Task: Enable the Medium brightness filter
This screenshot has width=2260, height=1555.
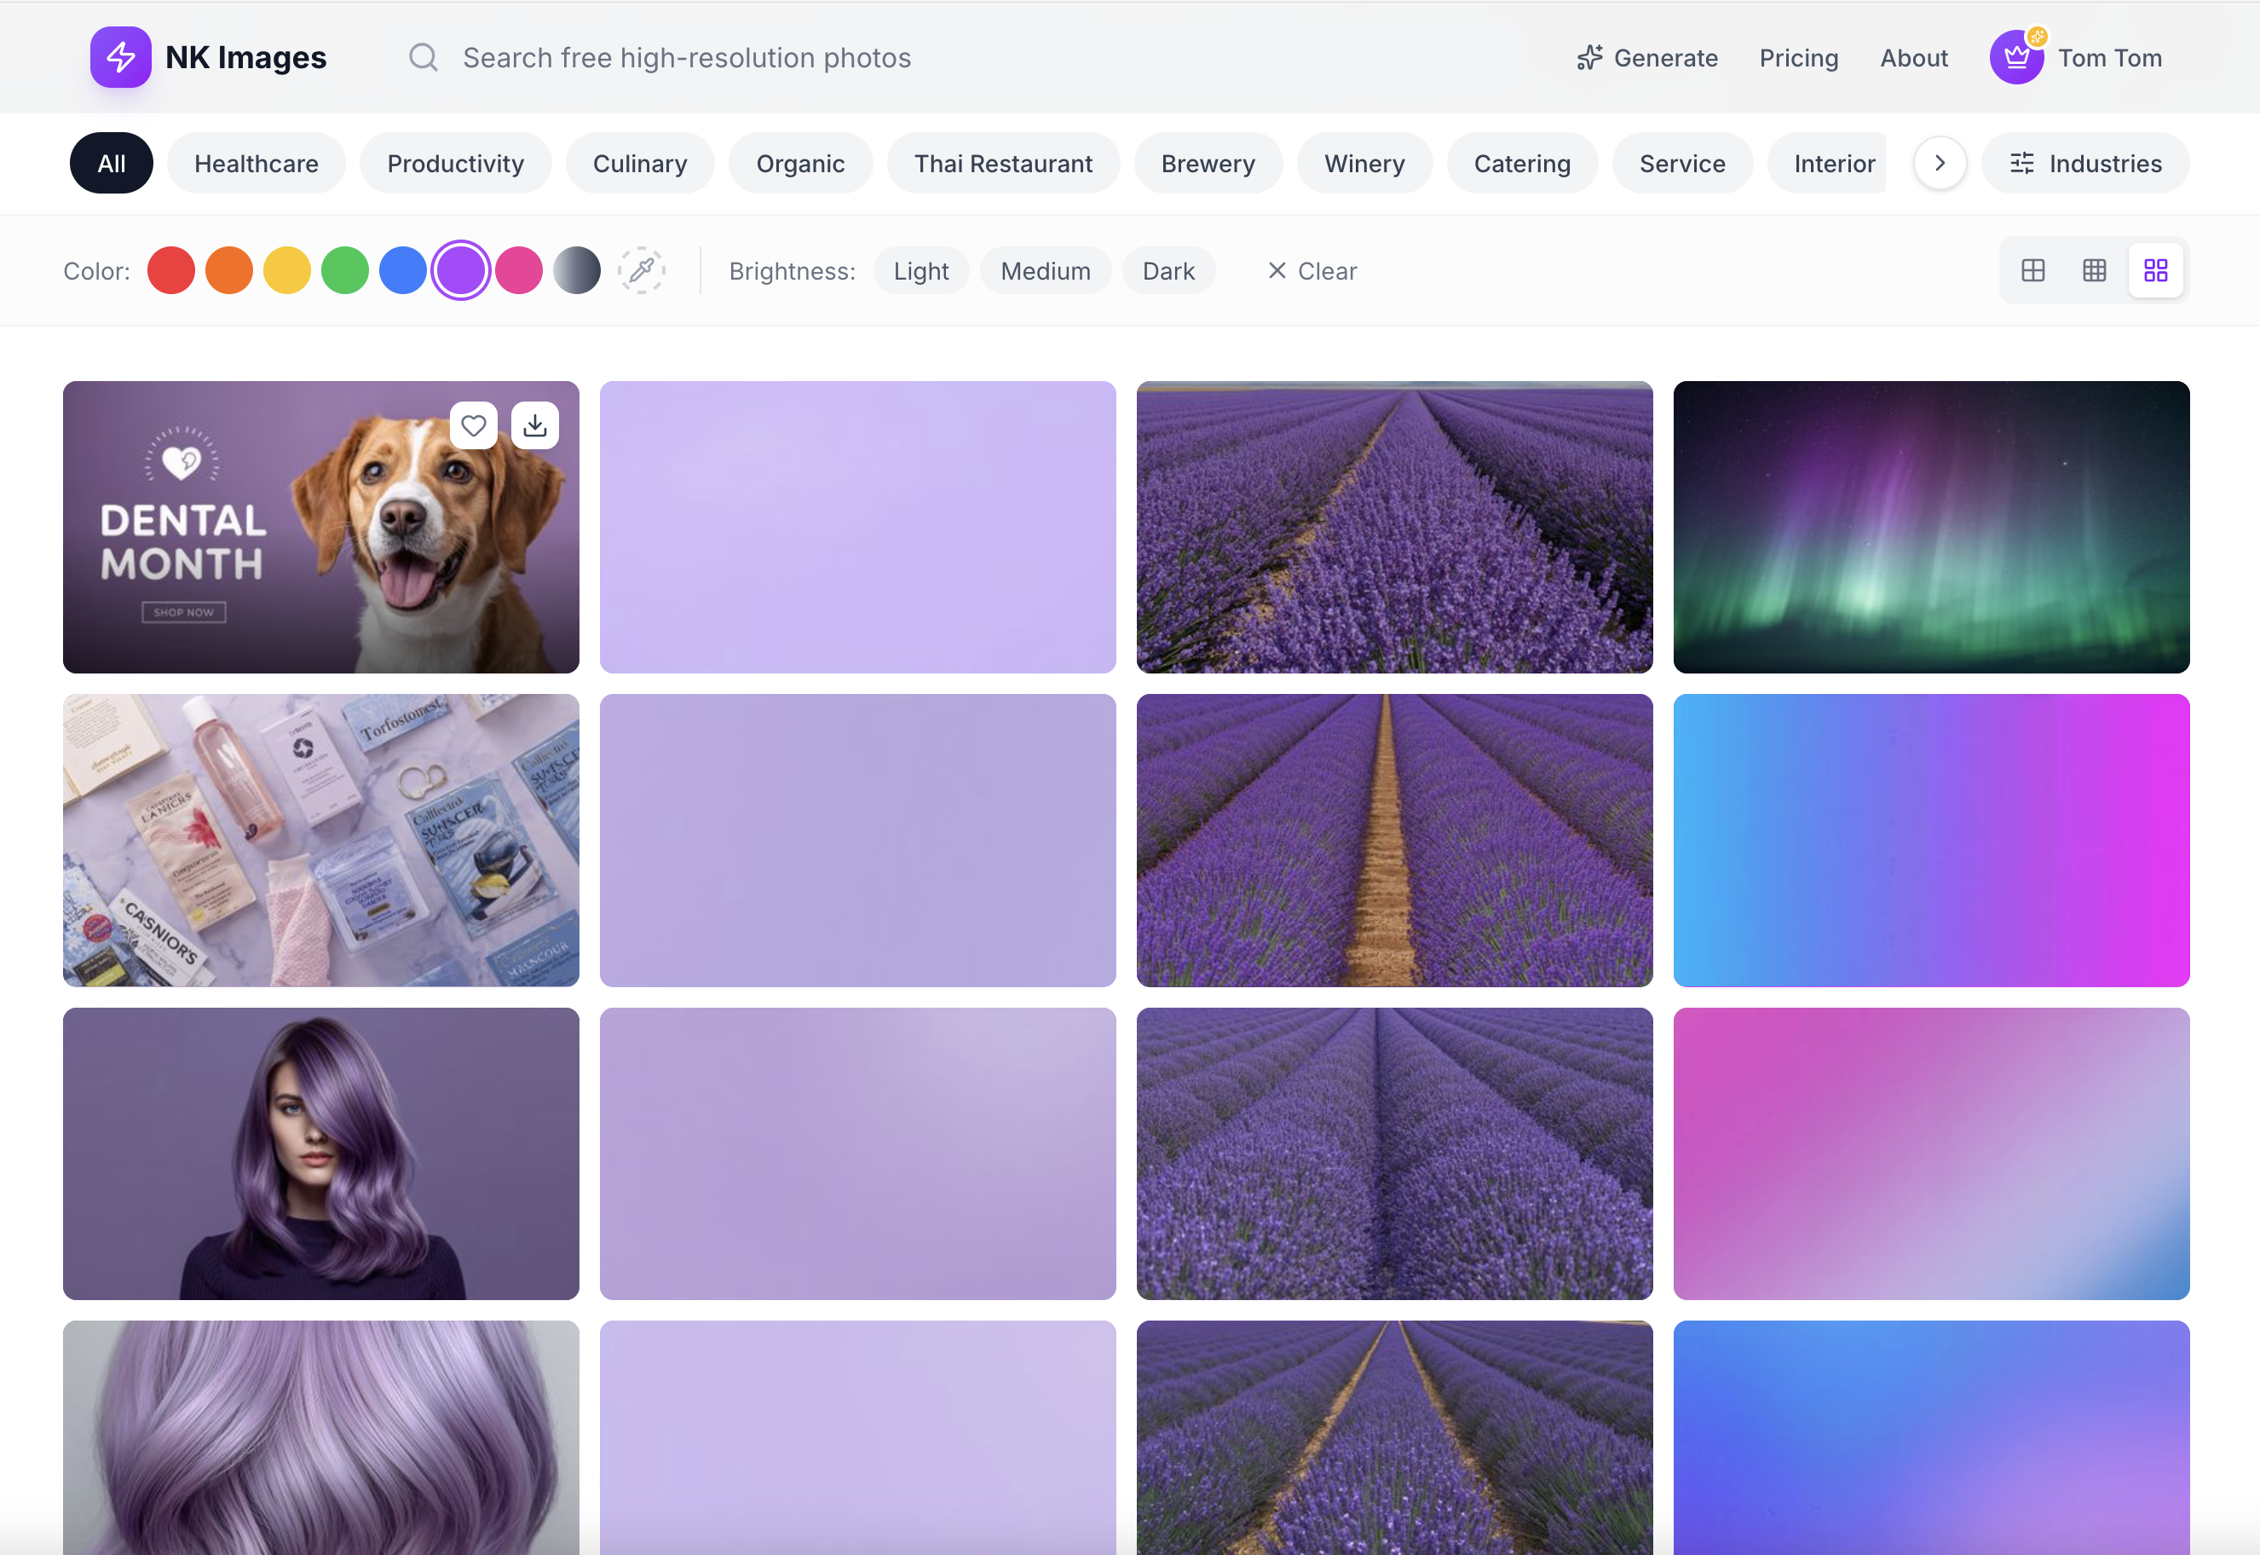Action: (x=1046, y=270)
